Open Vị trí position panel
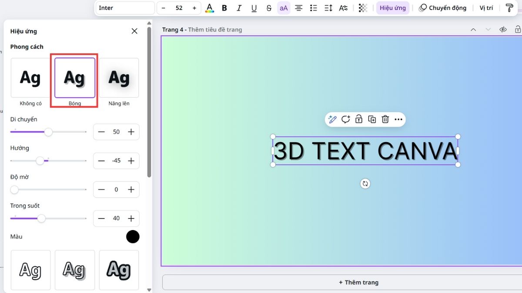Screen dimensions: 522x293 click(486, 8)
